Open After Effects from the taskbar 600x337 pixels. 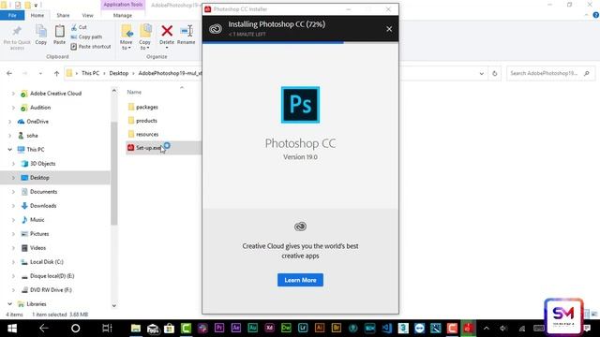[x=236, y=328]
